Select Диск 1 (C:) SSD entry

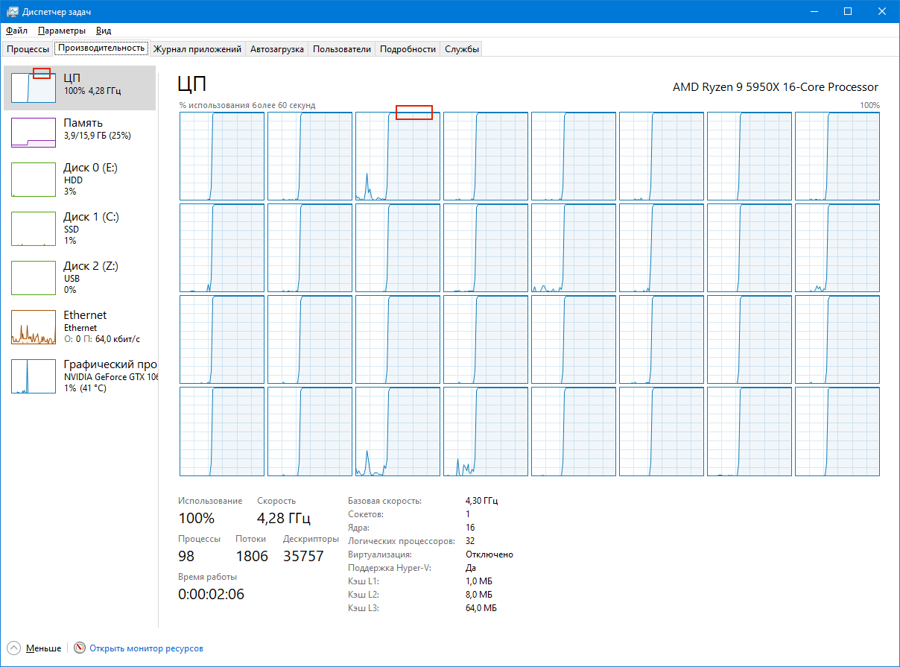click(80, 228)
